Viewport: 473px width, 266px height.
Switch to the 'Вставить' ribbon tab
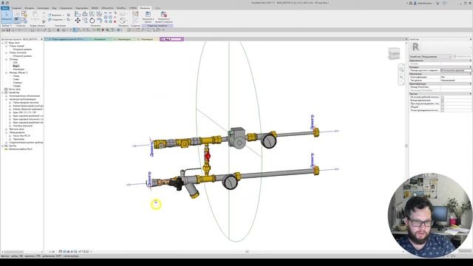(x=30, y=8)
